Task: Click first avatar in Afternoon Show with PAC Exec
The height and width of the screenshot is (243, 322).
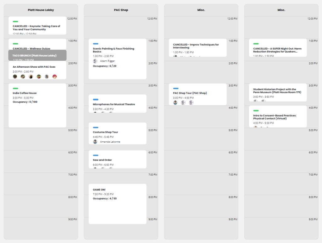Action: pyautogui.click(x=15, y=76)
